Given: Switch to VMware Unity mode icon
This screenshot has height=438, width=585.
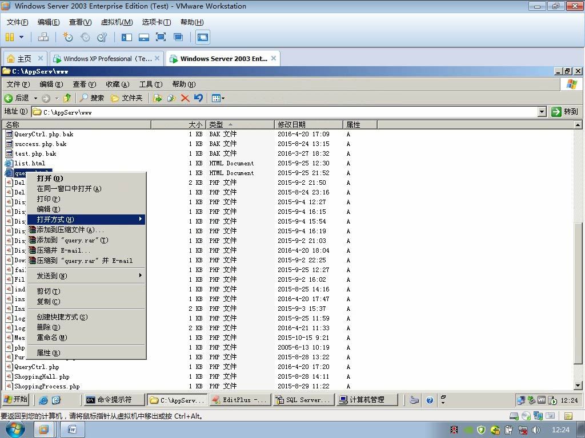Looking at the screenshot, I should [x=178, y=37].
